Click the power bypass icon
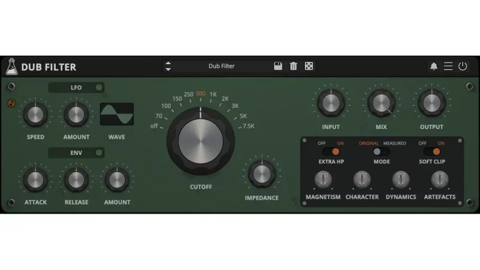This screenshot has width=480, height=270. click(463, 67)
